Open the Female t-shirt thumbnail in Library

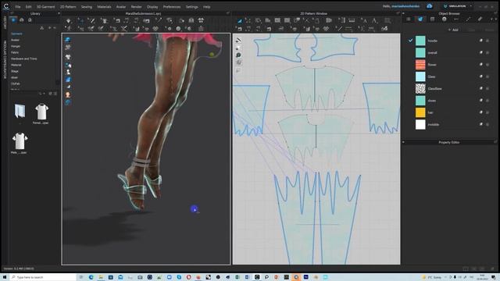[41, 112]
